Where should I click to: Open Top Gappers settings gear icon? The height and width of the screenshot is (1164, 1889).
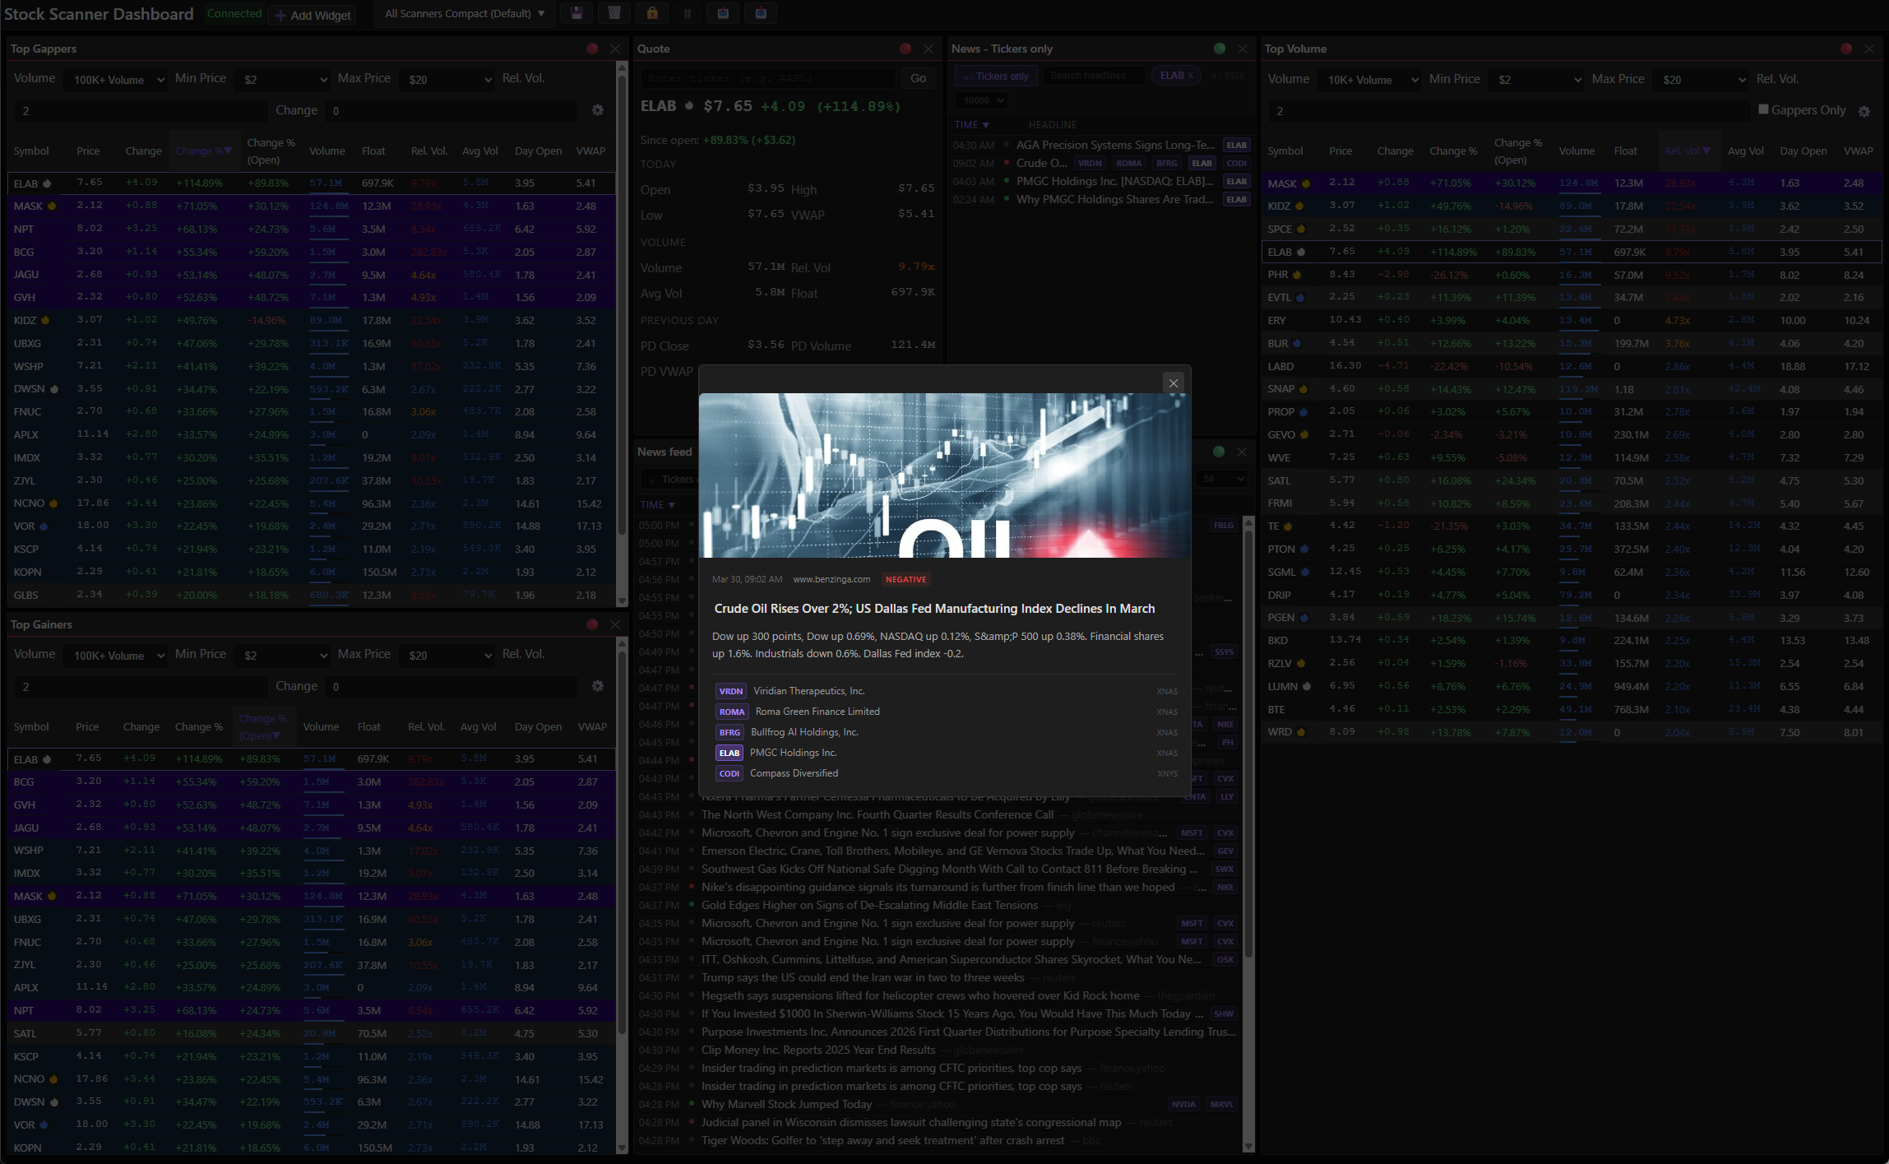point(598,110)
